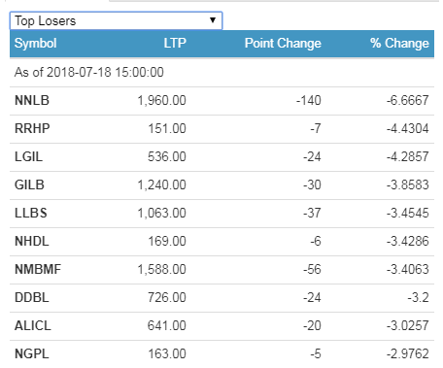The height and width of the screenshot is (368, 443).
Task: Open the LLBS symbol link
Action: (x=31, y=213)
